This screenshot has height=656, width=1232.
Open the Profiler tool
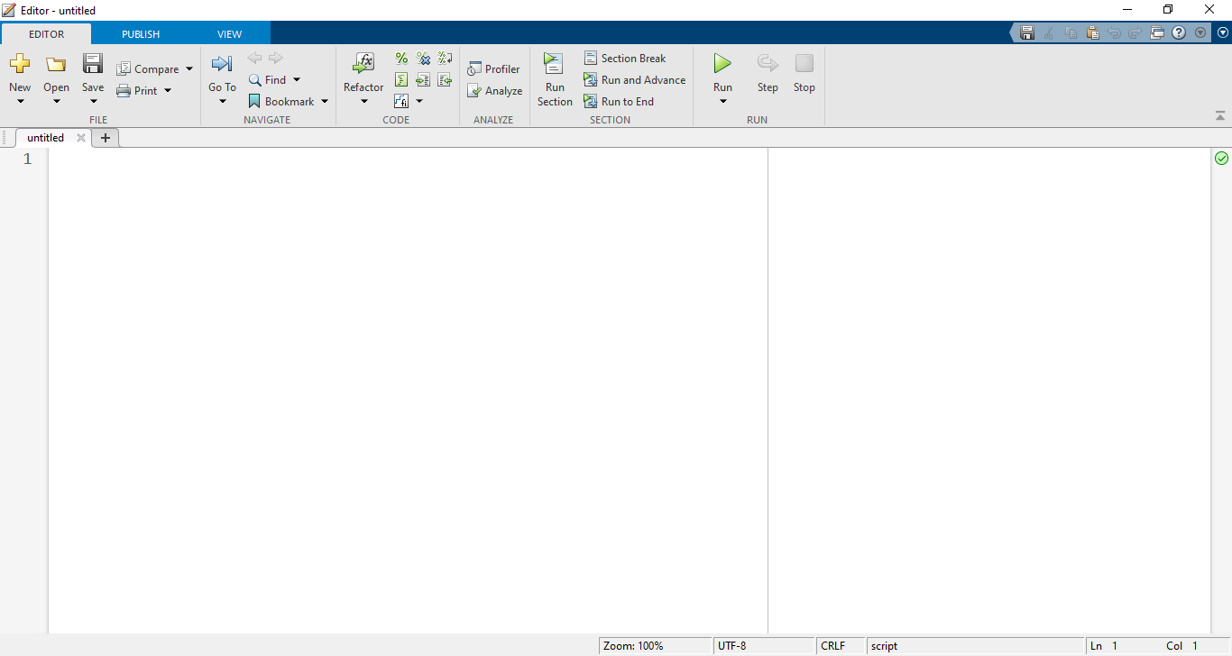coord(493,69)
